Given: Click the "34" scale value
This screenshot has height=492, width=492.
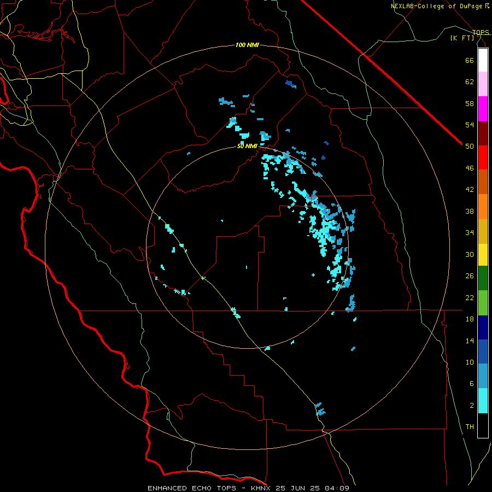Looking at the screenshot, I should tap(470, 233).
